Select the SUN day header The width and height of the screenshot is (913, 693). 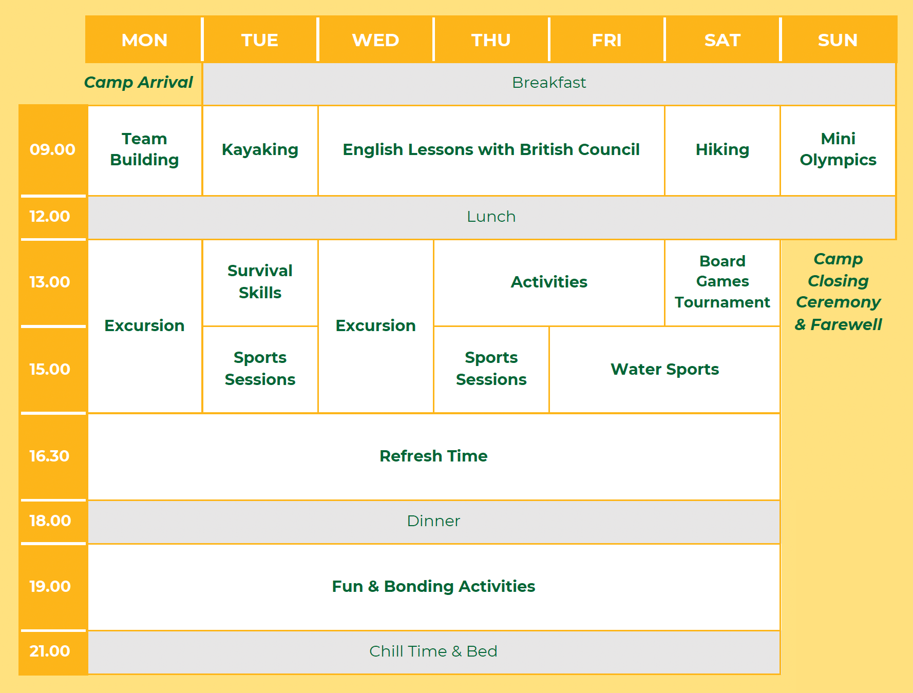coord(838,40)
